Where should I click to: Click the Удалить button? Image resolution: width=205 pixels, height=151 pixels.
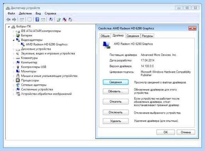click(115, 121)
